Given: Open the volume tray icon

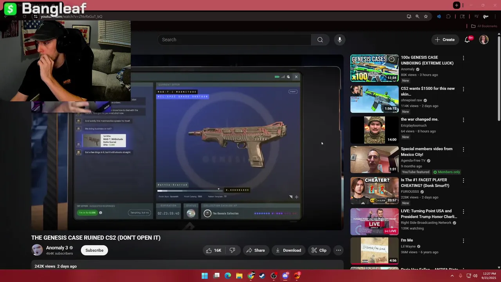Looking at the screenshot, I should (x=475, y=276).
